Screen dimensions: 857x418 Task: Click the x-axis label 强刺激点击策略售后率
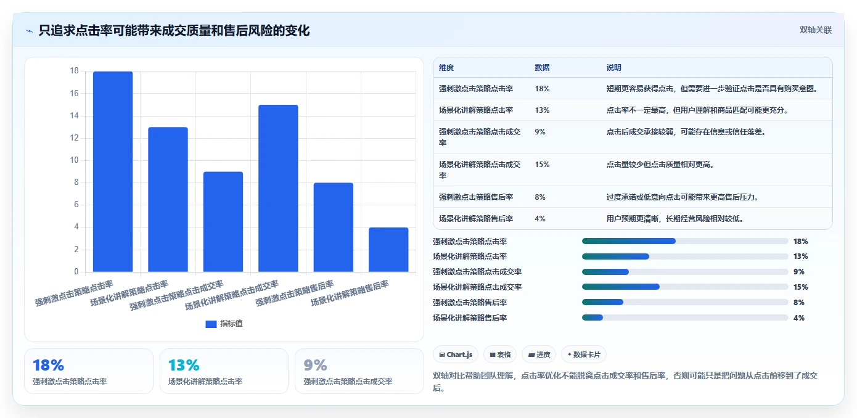click(x=295, y=294)
